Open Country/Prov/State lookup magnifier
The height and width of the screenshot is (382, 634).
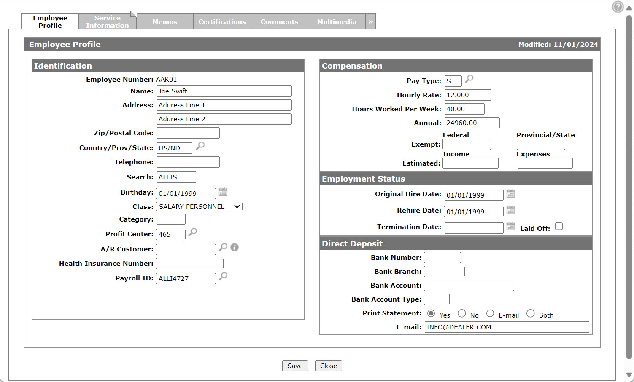click(x=200, y=146)
